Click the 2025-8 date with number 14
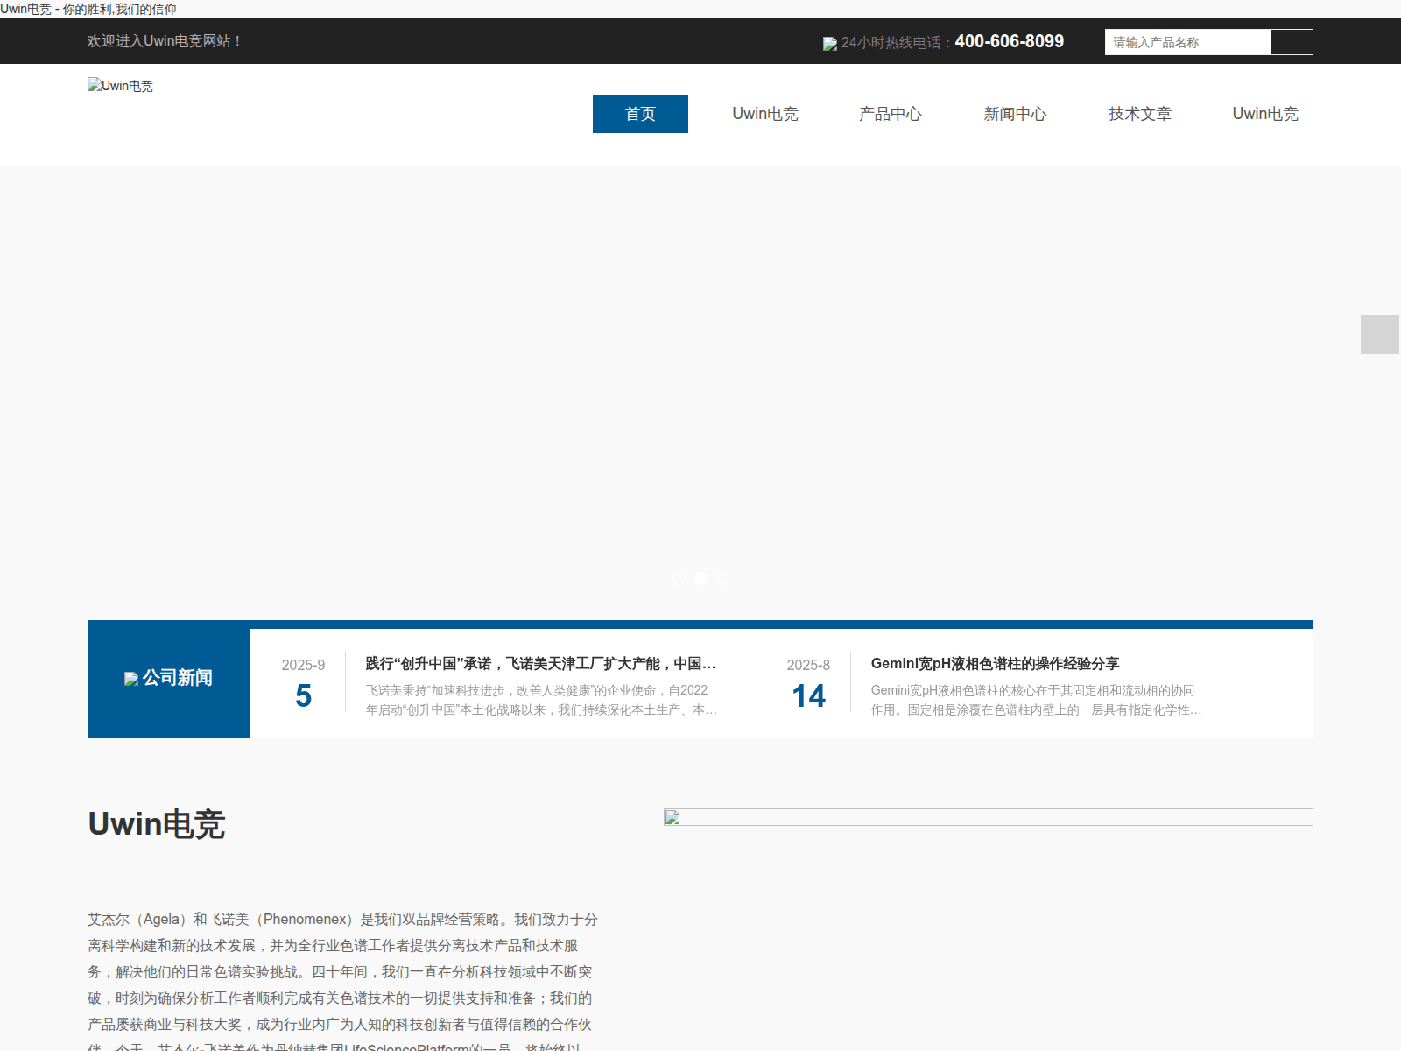 pyautogui.click(x=808, y=683)
